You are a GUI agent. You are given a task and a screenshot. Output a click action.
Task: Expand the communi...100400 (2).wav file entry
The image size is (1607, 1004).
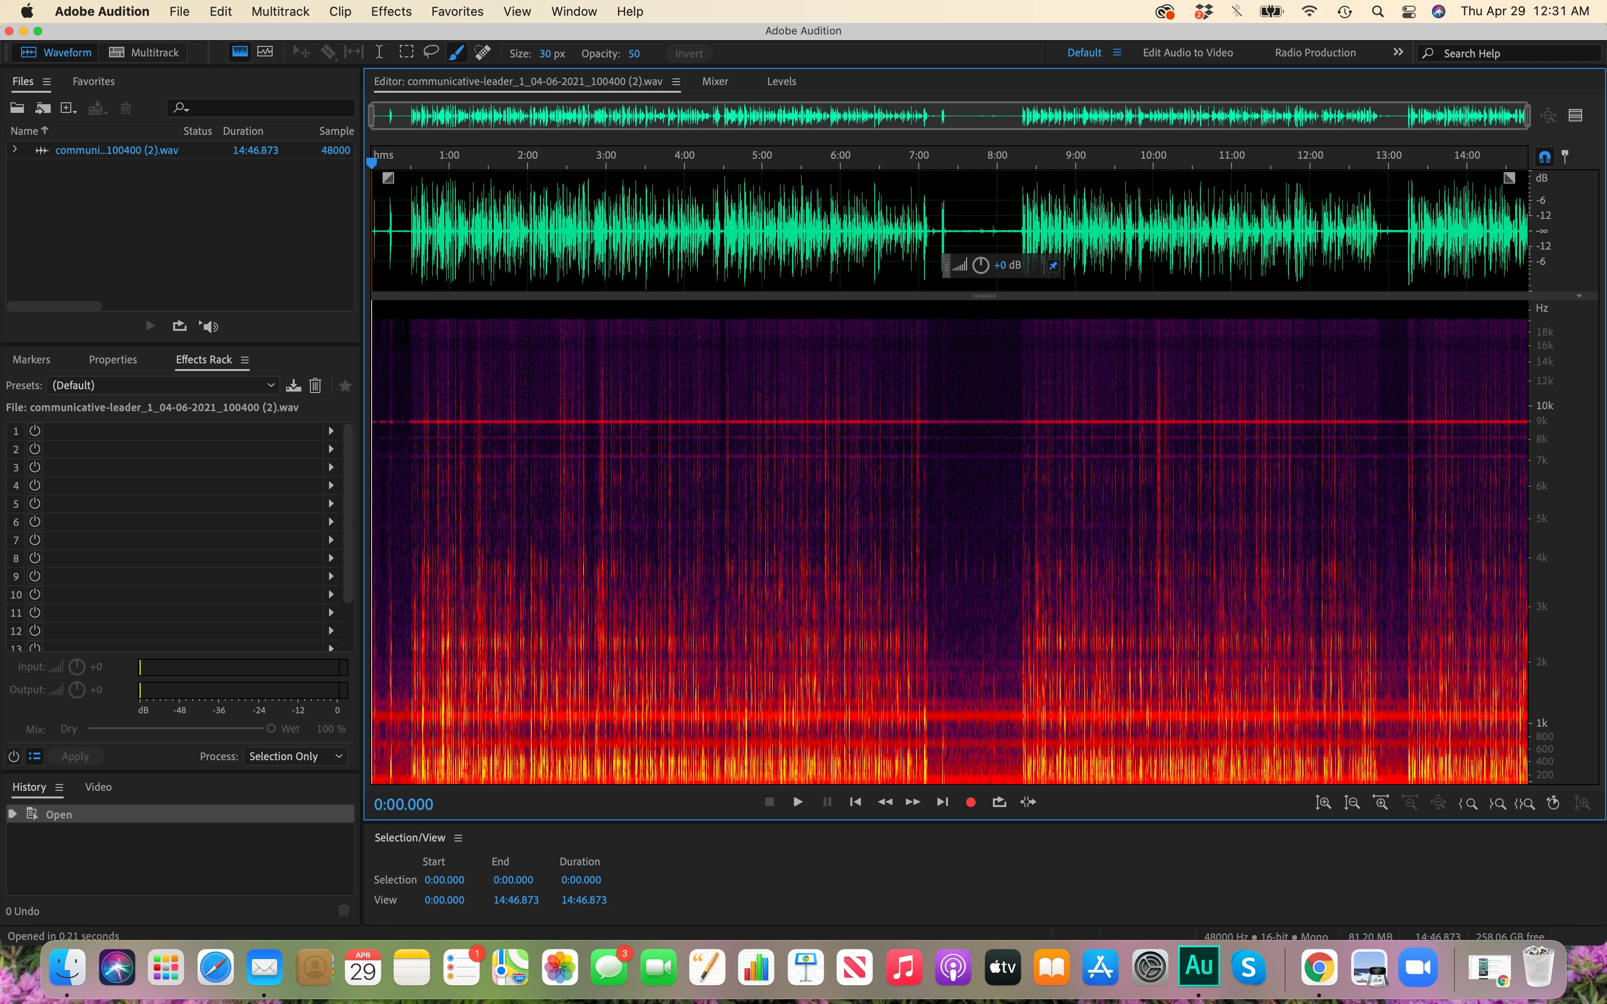[x=15, y=150]
